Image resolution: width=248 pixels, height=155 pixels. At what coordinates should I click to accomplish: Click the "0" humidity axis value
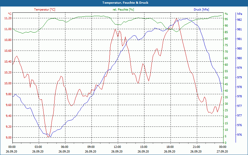pyautogui.click(x=226, y=143)
